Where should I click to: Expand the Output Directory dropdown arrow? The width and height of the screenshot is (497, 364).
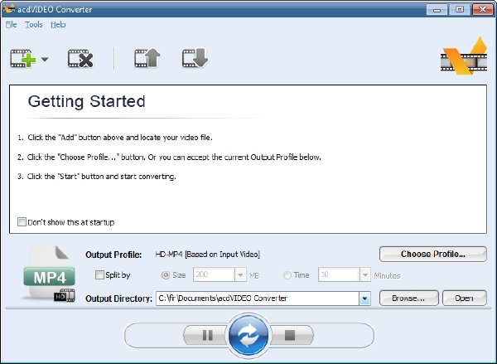pyautogui.click(x=364, y=298)
